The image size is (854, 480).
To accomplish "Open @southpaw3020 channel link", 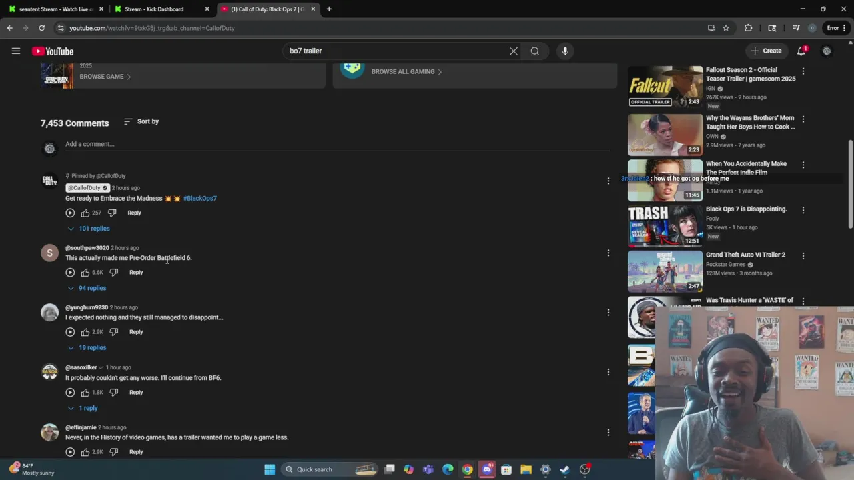I will click(87, 248).
